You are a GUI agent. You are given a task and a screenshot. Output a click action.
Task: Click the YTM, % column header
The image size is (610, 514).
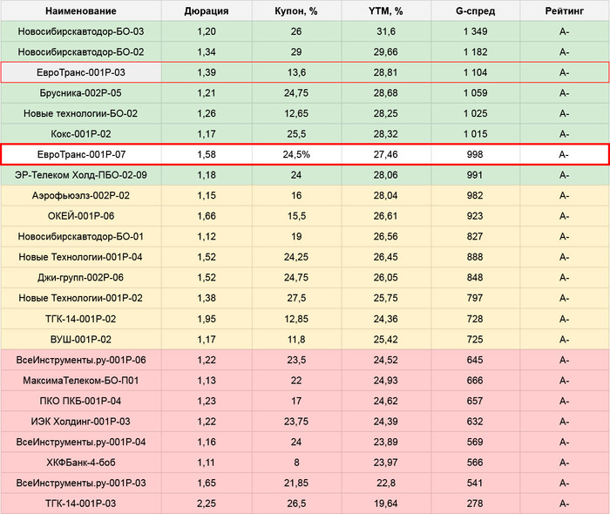click(x=386, y=10)
